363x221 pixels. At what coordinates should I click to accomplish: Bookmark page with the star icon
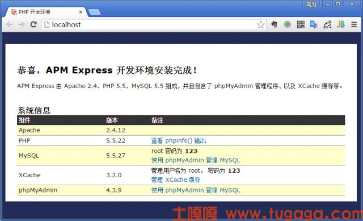[x=261, y=24]
